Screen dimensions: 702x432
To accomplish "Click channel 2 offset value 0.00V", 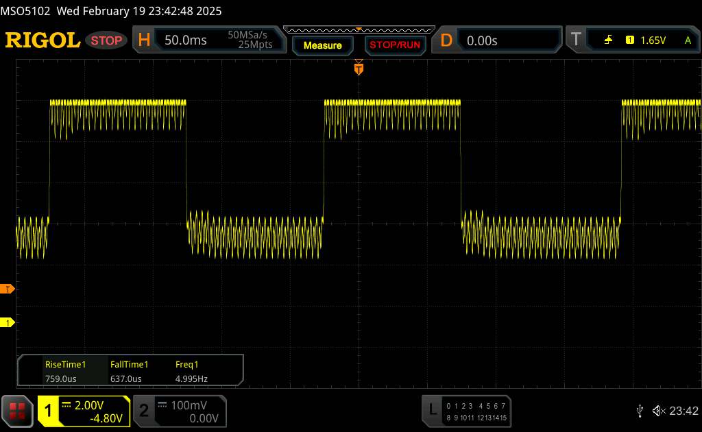I will (204, 418).
